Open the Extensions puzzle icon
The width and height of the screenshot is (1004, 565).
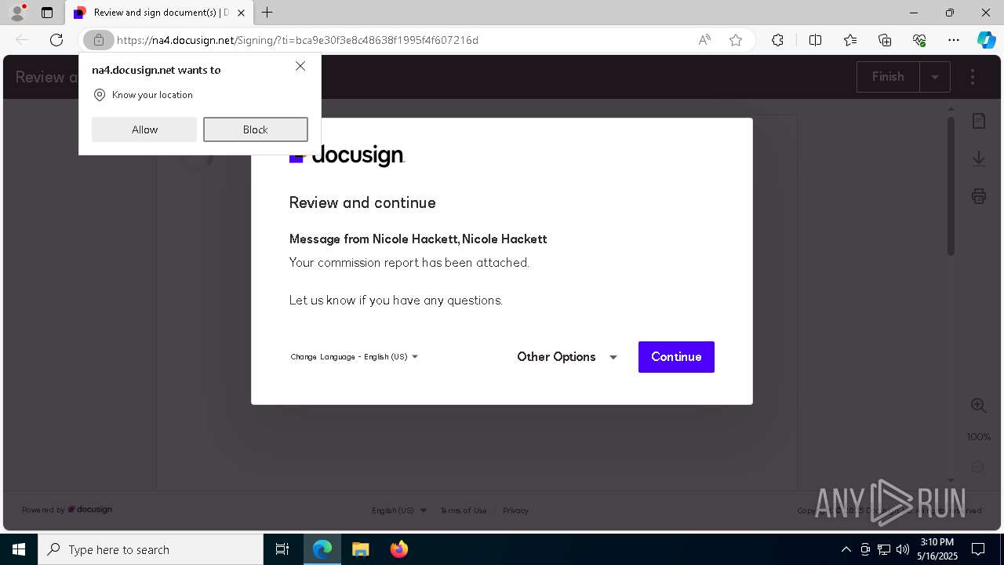[x=777, y=40]
